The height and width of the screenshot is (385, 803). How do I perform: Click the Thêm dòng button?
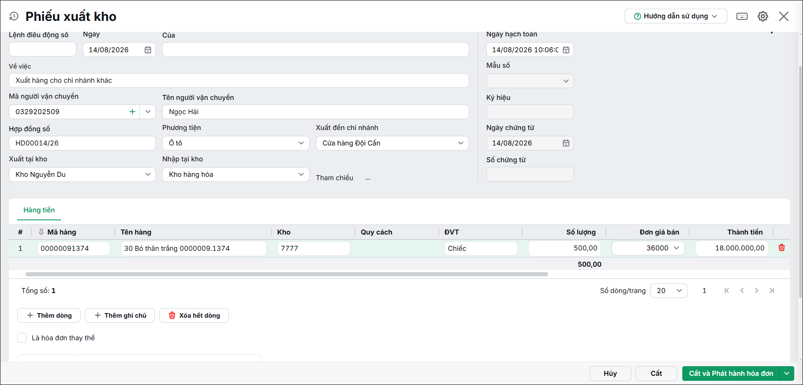point(49,316)
